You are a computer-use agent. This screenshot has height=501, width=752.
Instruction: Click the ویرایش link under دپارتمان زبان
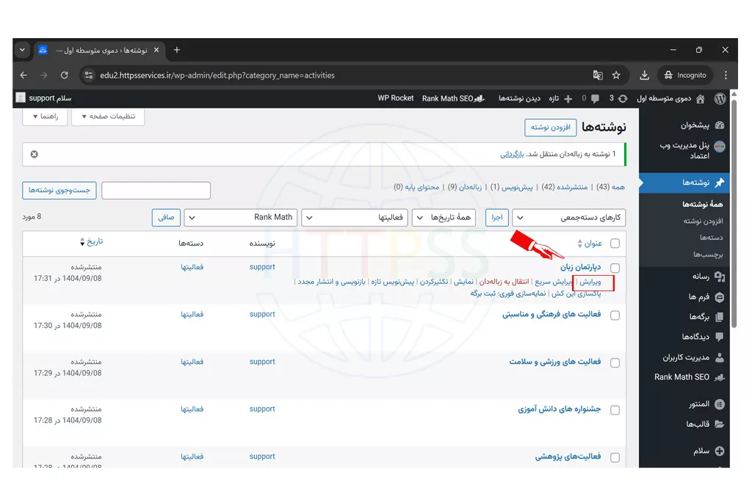coord(590,282)
